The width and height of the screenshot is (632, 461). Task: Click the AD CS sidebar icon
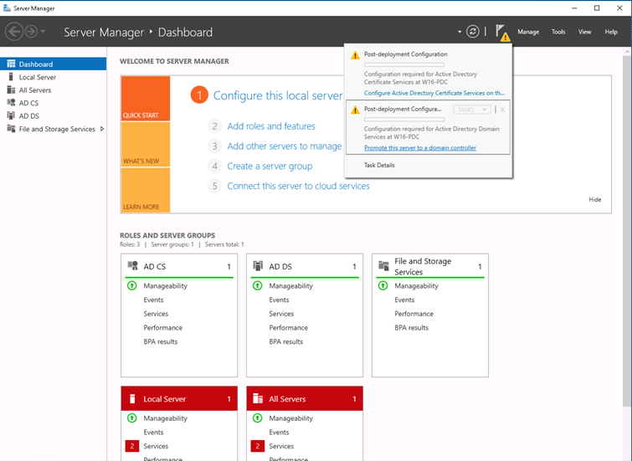coord(11,103)
